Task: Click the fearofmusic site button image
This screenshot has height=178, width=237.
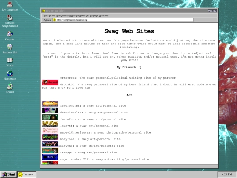Action: pos(50,117)
